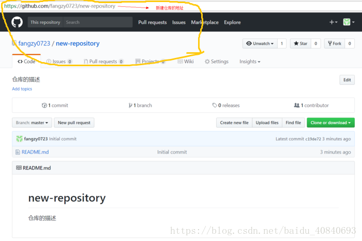
Task: Star the repository
Action: (x=300, y=43)
